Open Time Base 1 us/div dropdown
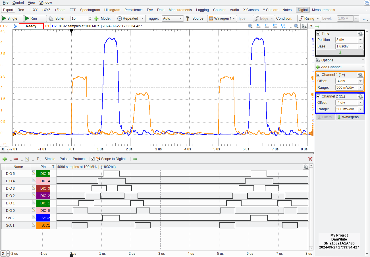Viewport: 370px width, 257px height. (x=361, y=46)
